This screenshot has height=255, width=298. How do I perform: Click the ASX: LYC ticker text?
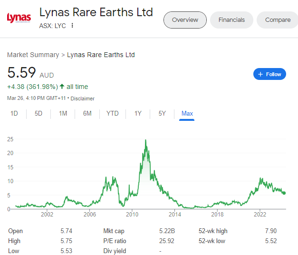coord(52,26)
